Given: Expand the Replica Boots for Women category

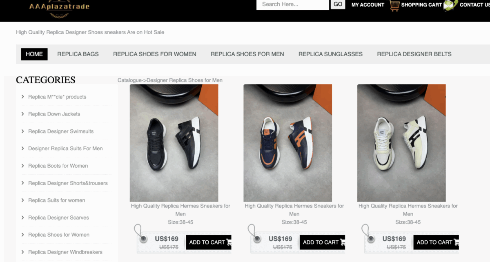Looking at the screenshot, I should pos(23,166).
